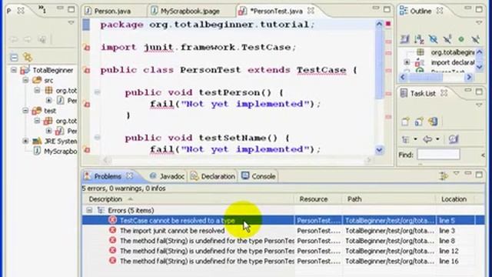Click second new-item icon in Task List
The image size is (492, 277).
(x=419, y=122)
